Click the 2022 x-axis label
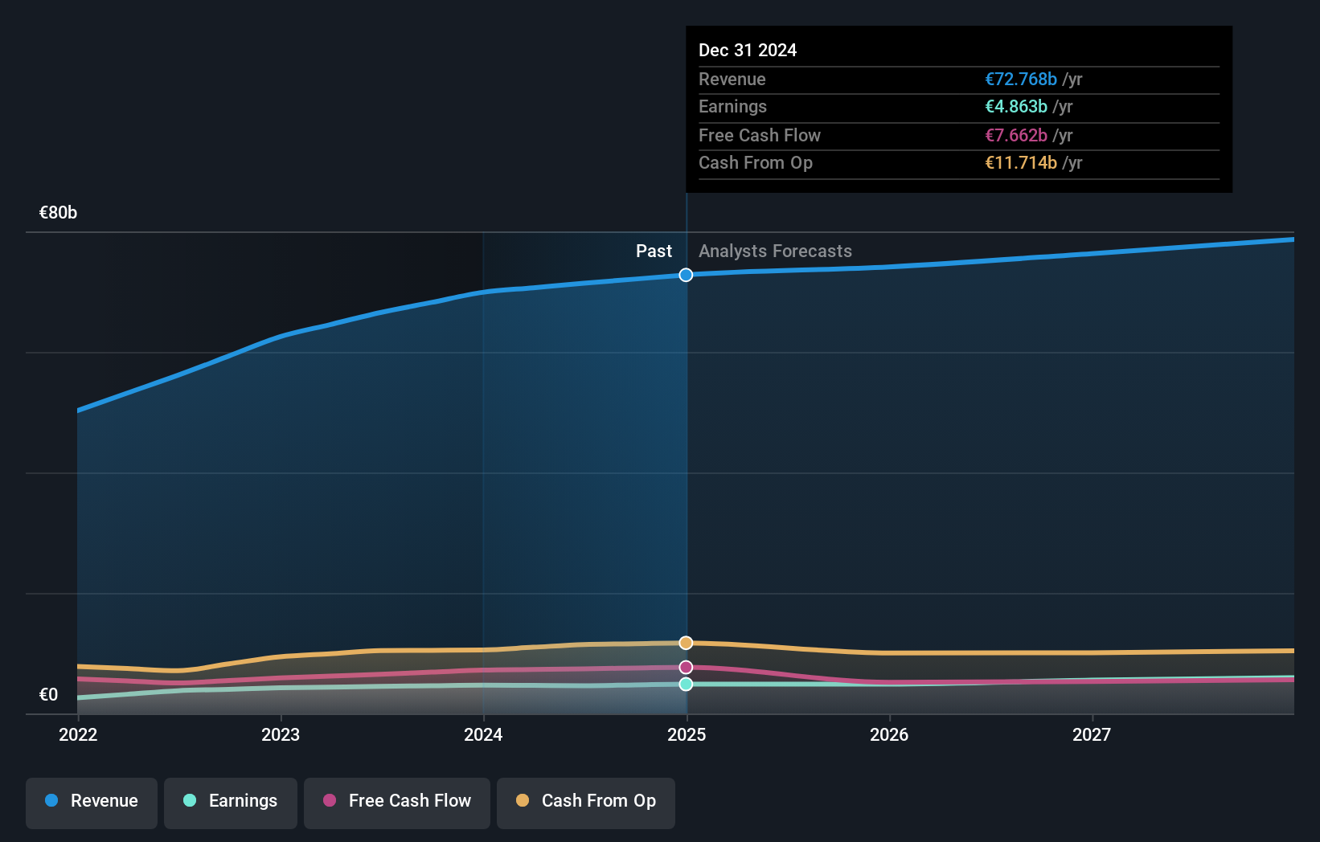 (x=78, y=735)
